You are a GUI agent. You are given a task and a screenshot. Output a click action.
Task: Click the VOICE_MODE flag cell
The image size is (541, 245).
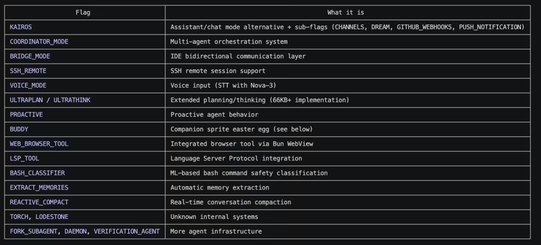click(28, 86)
